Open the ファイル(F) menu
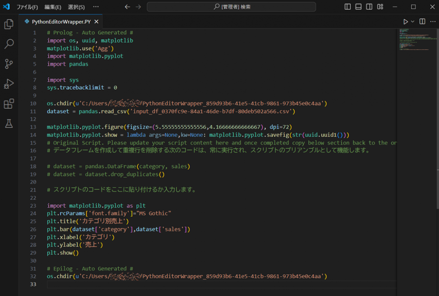This screenshot has width=439, height=296. pos(27,7)
